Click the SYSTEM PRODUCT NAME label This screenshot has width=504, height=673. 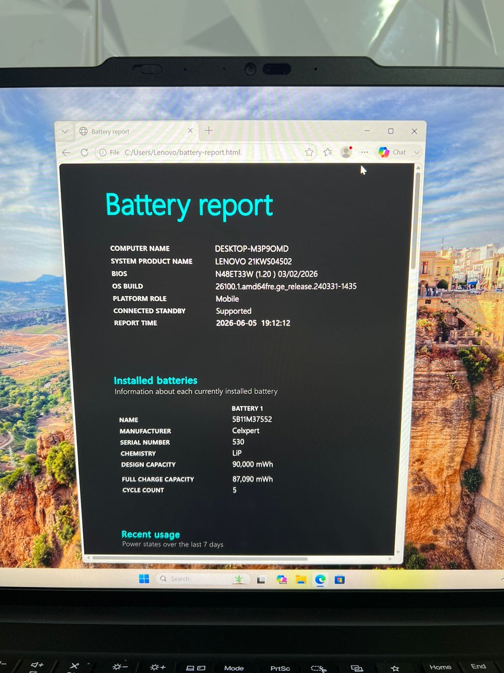(151, 261)
